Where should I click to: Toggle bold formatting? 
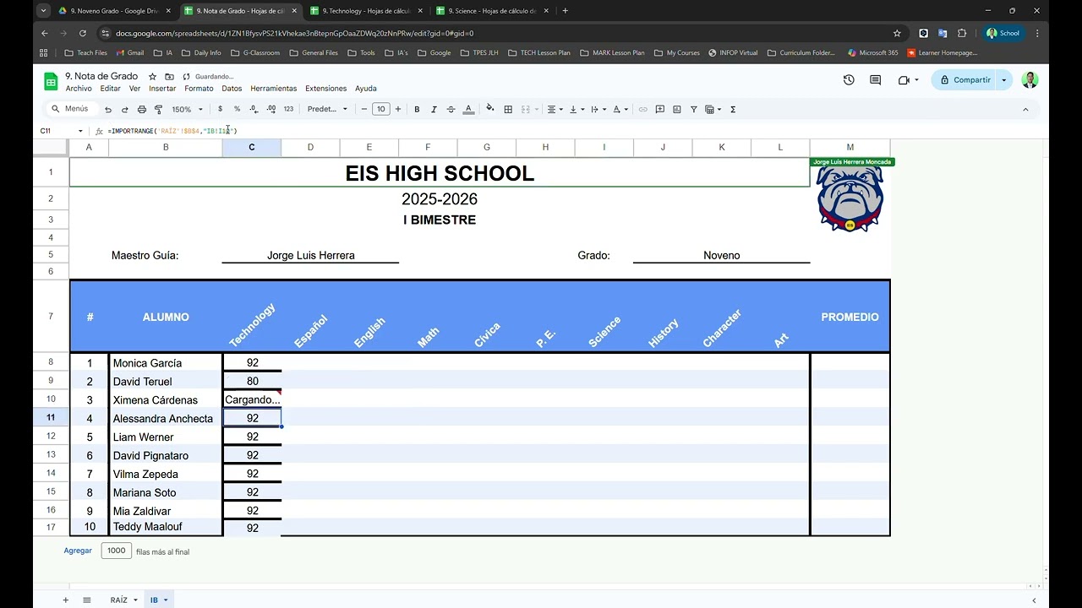417,109
